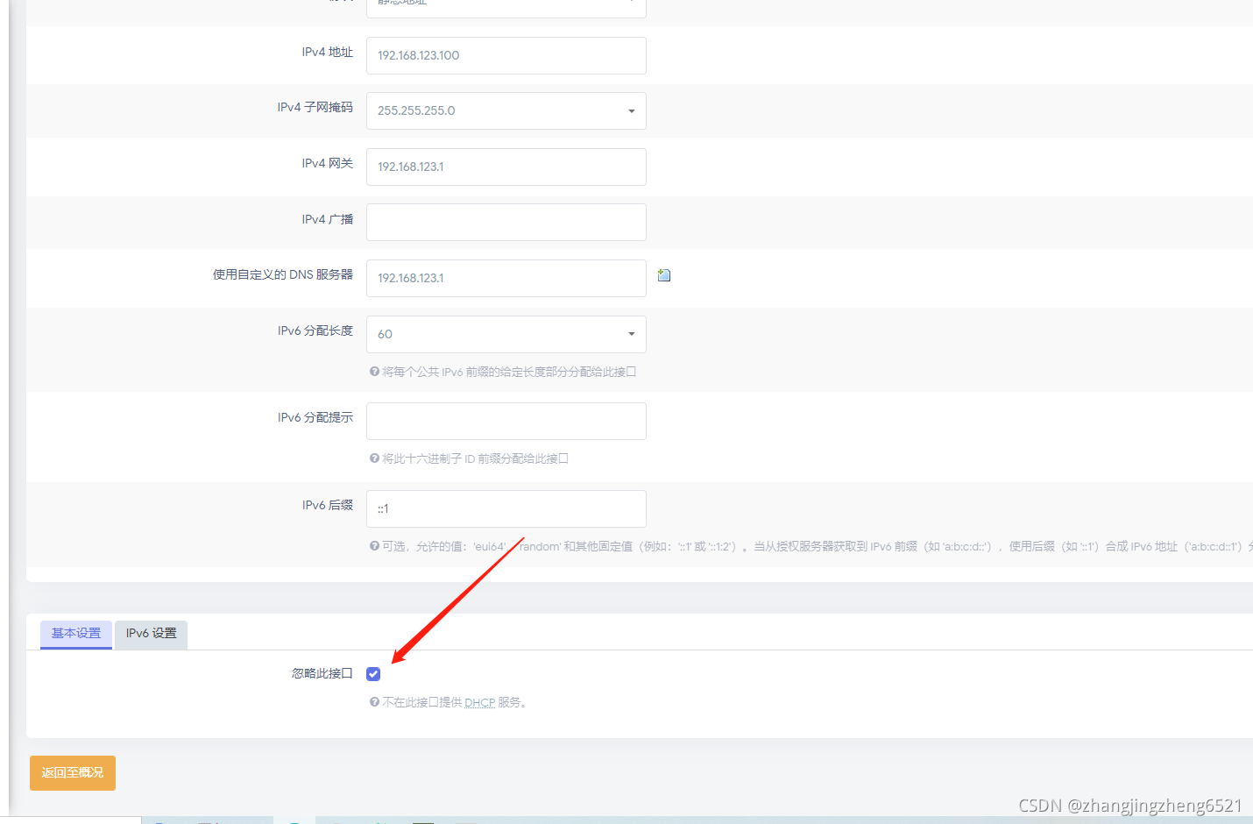Click the DHCP abbreviation link

tap(480, 702)
